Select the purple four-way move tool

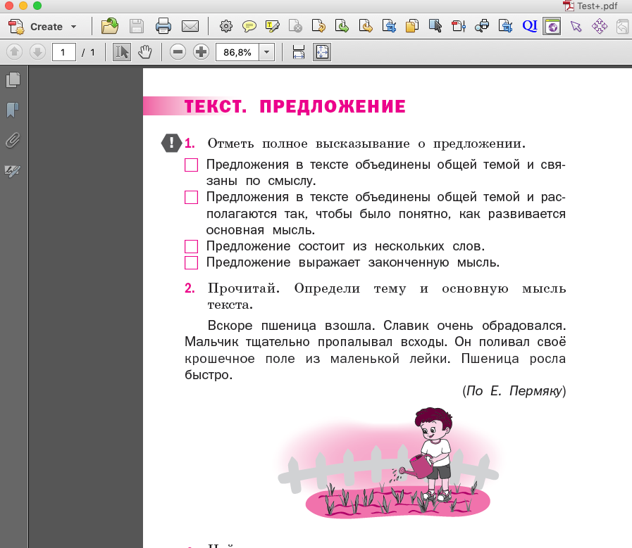[600, 27]
